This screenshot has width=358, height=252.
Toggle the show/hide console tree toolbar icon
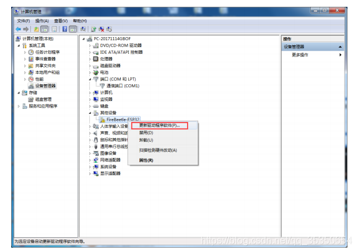pyautogui.click(x=45, y=29)
